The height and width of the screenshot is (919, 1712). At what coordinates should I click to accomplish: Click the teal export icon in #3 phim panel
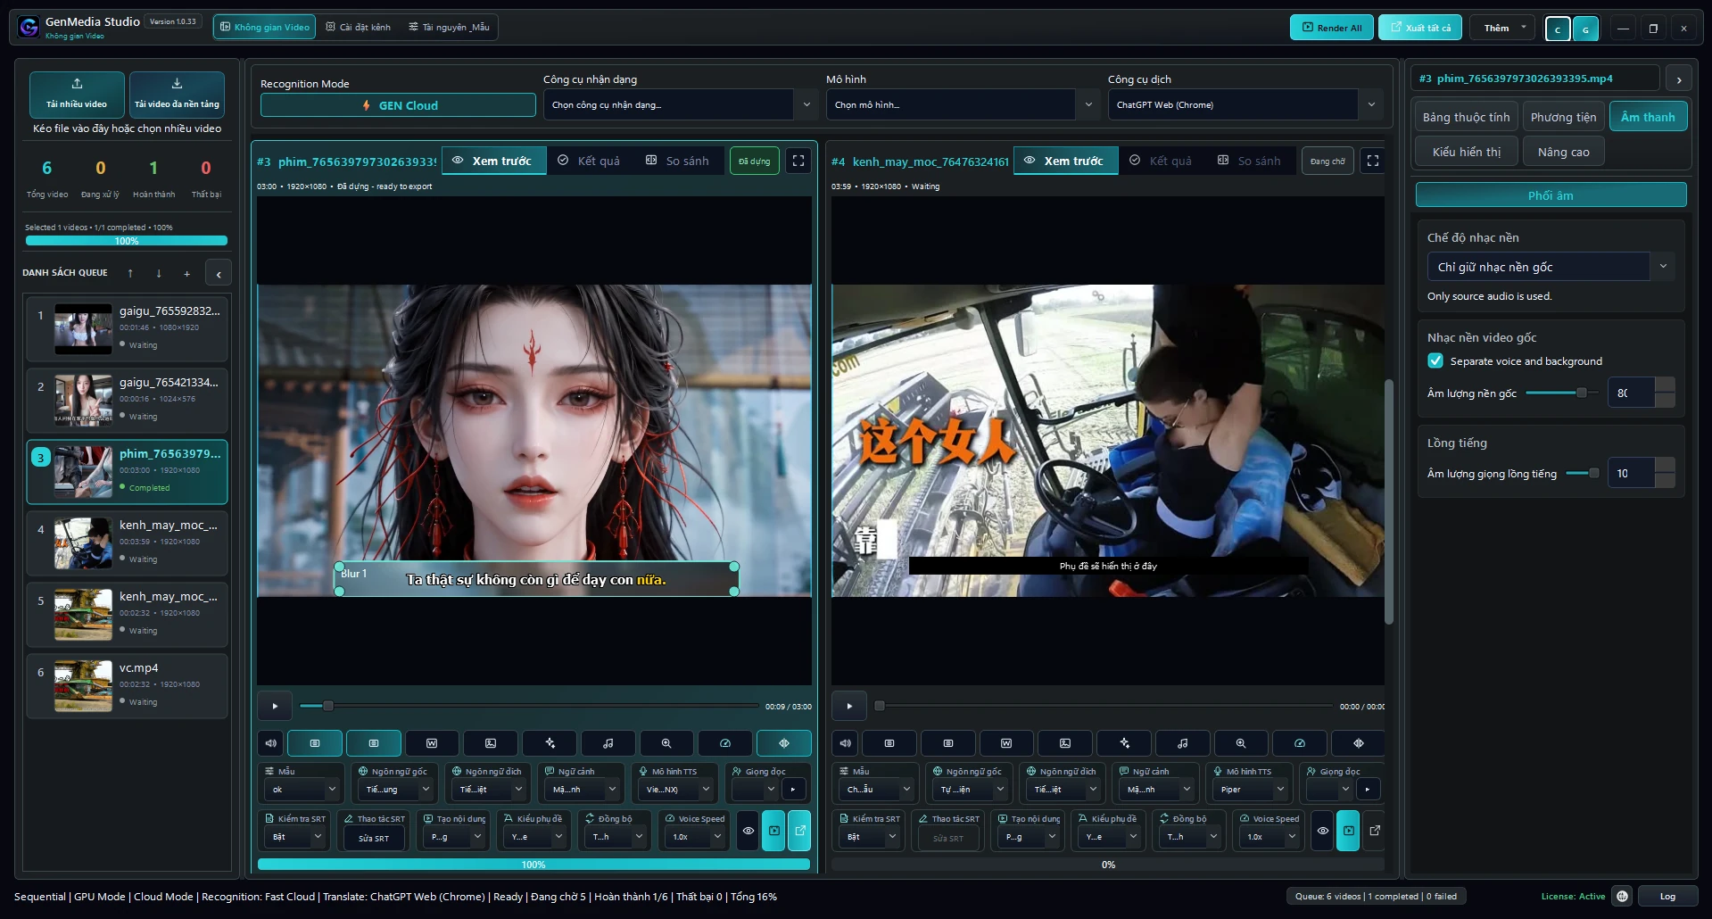[800, 831]
